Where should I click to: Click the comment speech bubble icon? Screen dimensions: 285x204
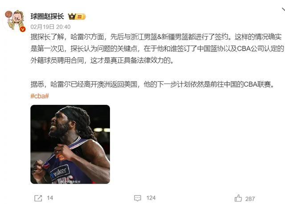pyautogui.click(x=138, y=198)
